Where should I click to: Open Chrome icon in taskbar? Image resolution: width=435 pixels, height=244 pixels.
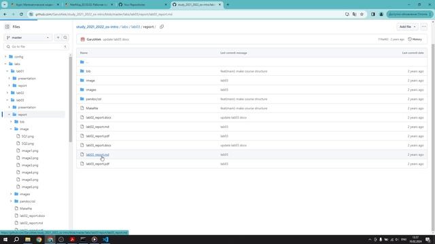(x=39, y=239)
